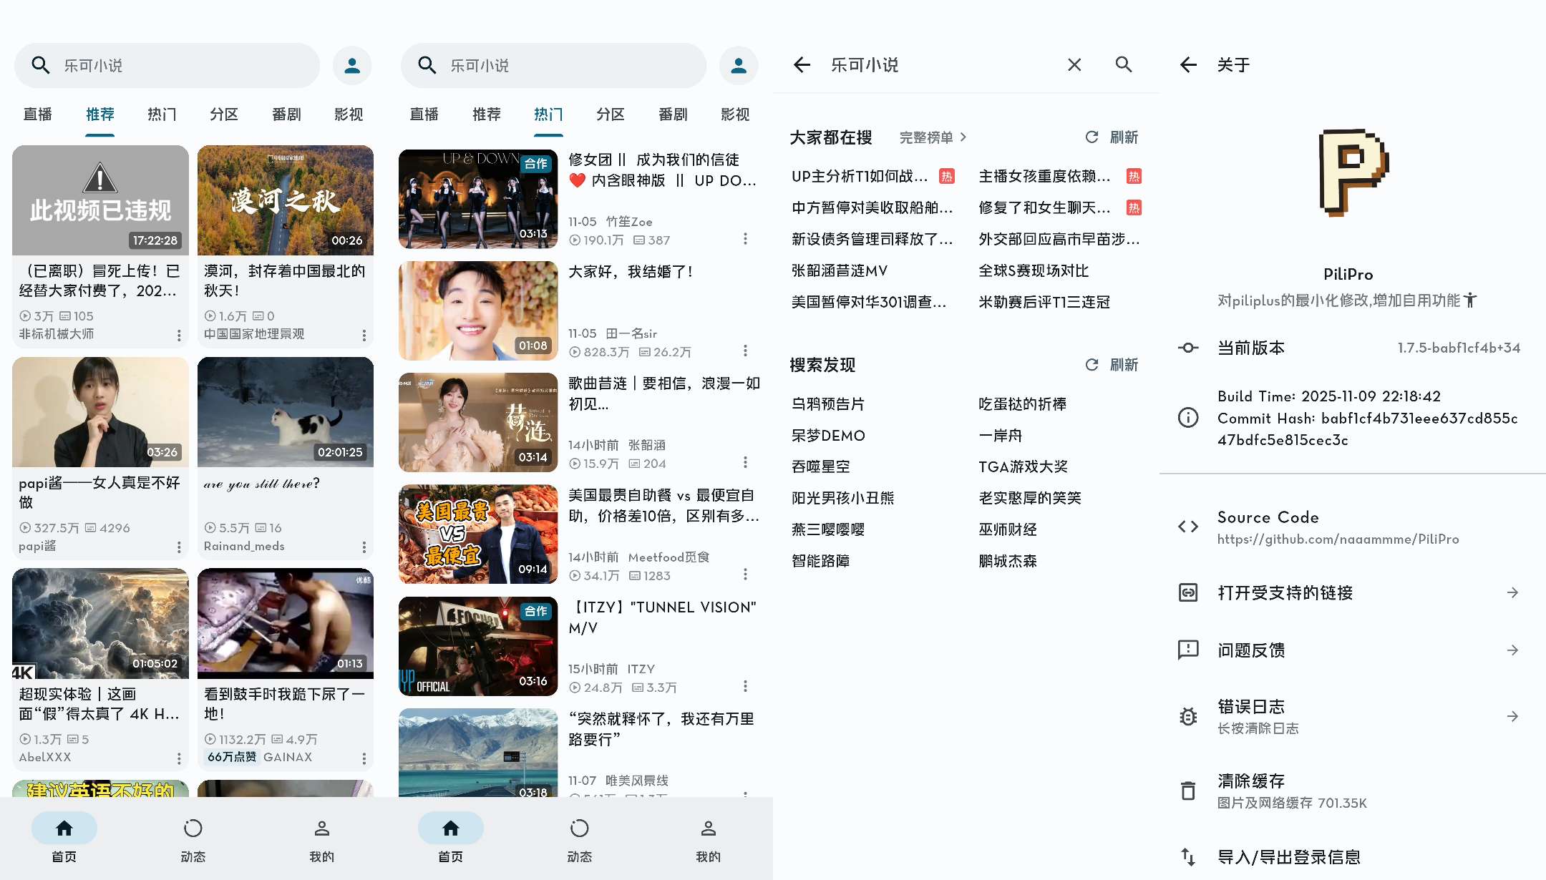Tap the back arrow on the About page
The width and height of the screenshot is (1546, 880).
point(1188,65)
